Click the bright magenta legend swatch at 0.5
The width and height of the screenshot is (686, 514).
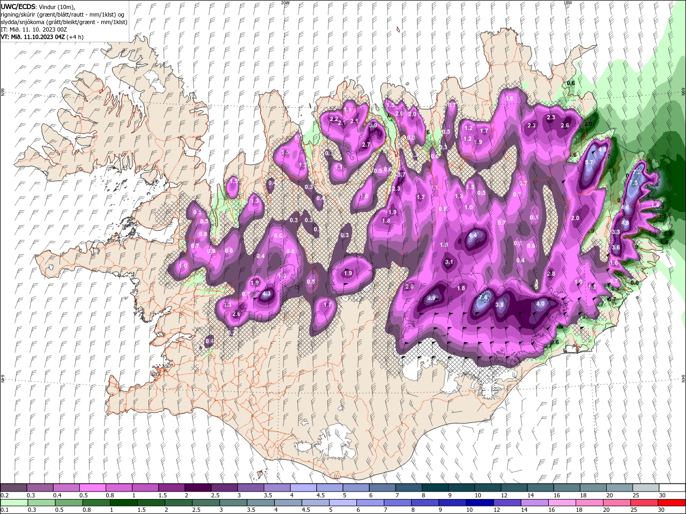pyautogui.click(x=93, y=488)
